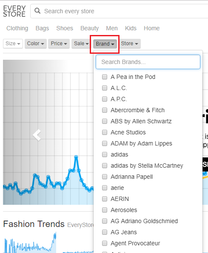Open the Kids category link
Viewport: 208px width, 253px height.
tap(131, 28)
